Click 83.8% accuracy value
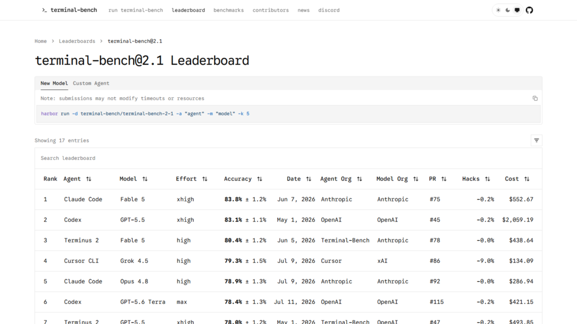Screen dimensions: 577x324 tap(233, 200)
